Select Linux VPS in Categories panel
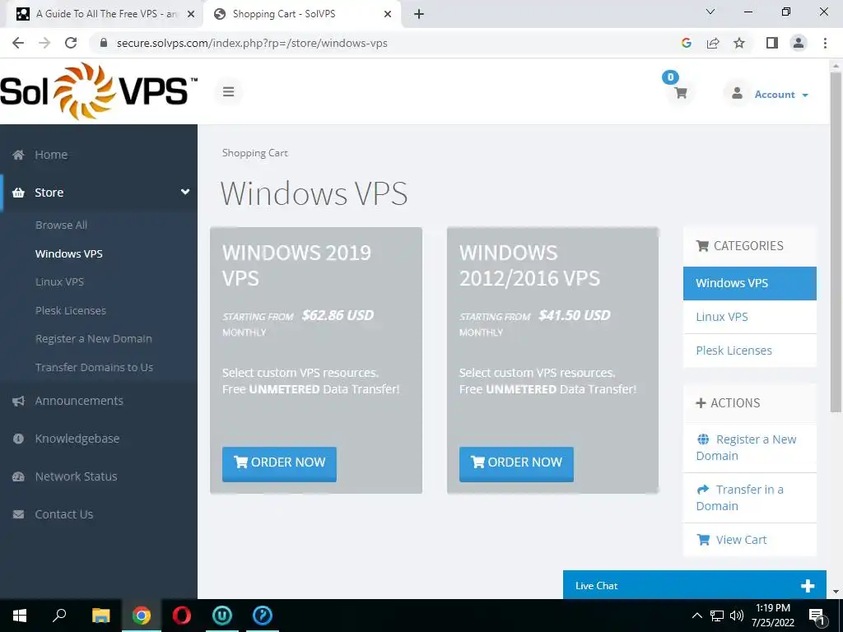Screen dimensions: 843x632 pyautogui.click(x=749, y=317)
